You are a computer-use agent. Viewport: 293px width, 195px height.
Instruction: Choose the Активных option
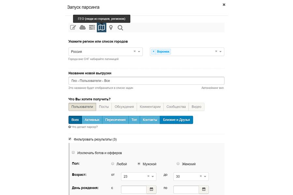92,120
